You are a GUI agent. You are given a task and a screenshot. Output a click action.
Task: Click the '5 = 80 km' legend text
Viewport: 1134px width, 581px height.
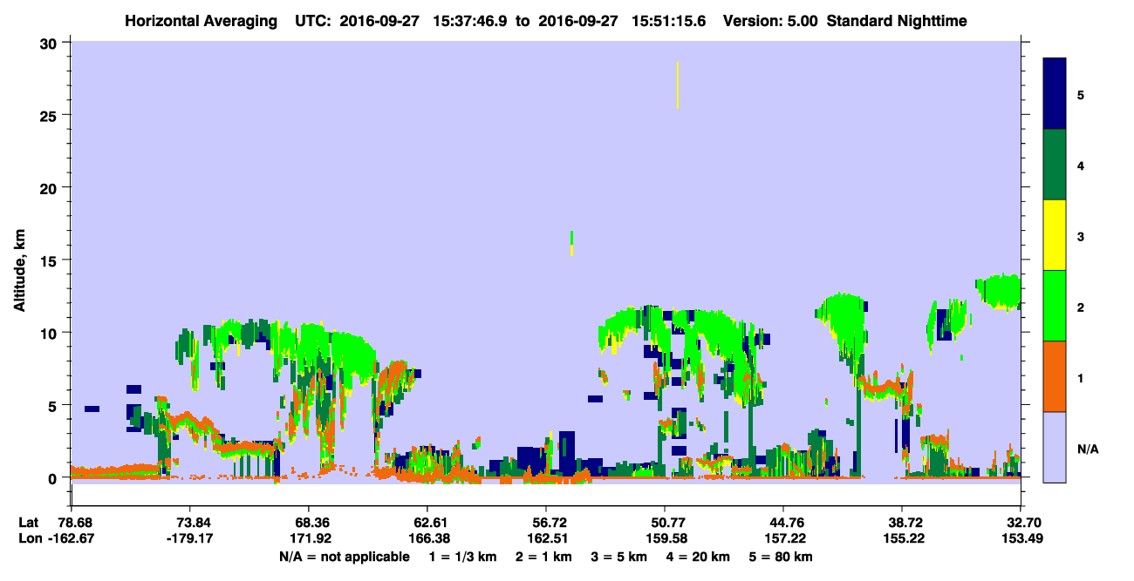(x=779, y=557)
